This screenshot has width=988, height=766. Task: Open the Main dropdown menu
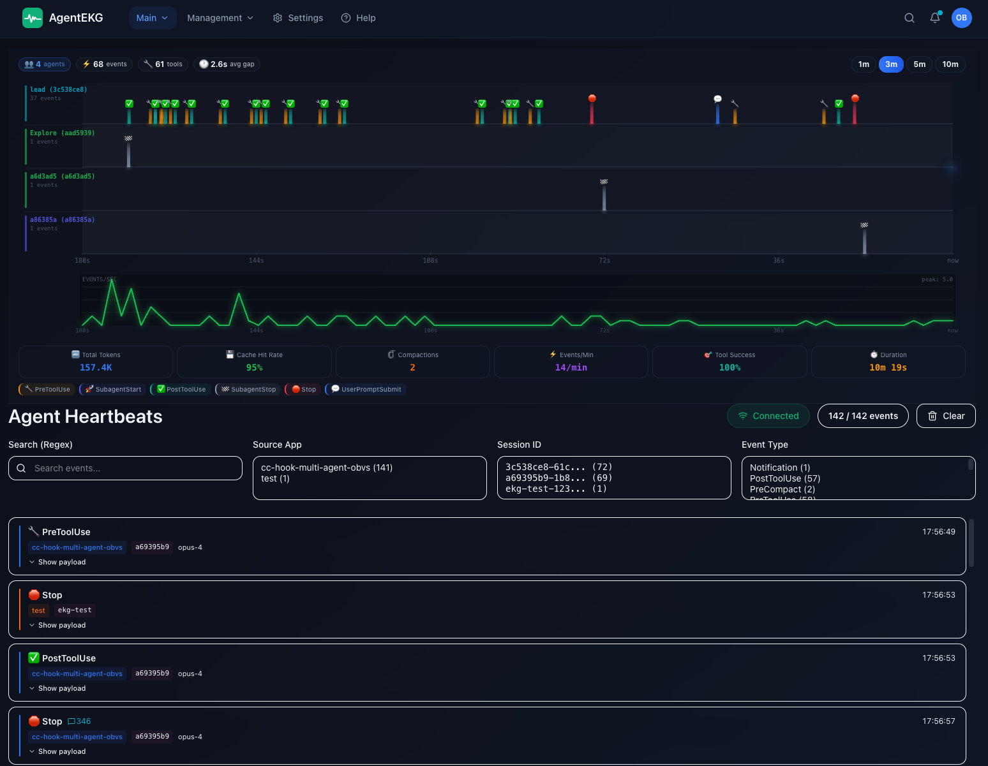pyautogui.click(x=152, y=18)
